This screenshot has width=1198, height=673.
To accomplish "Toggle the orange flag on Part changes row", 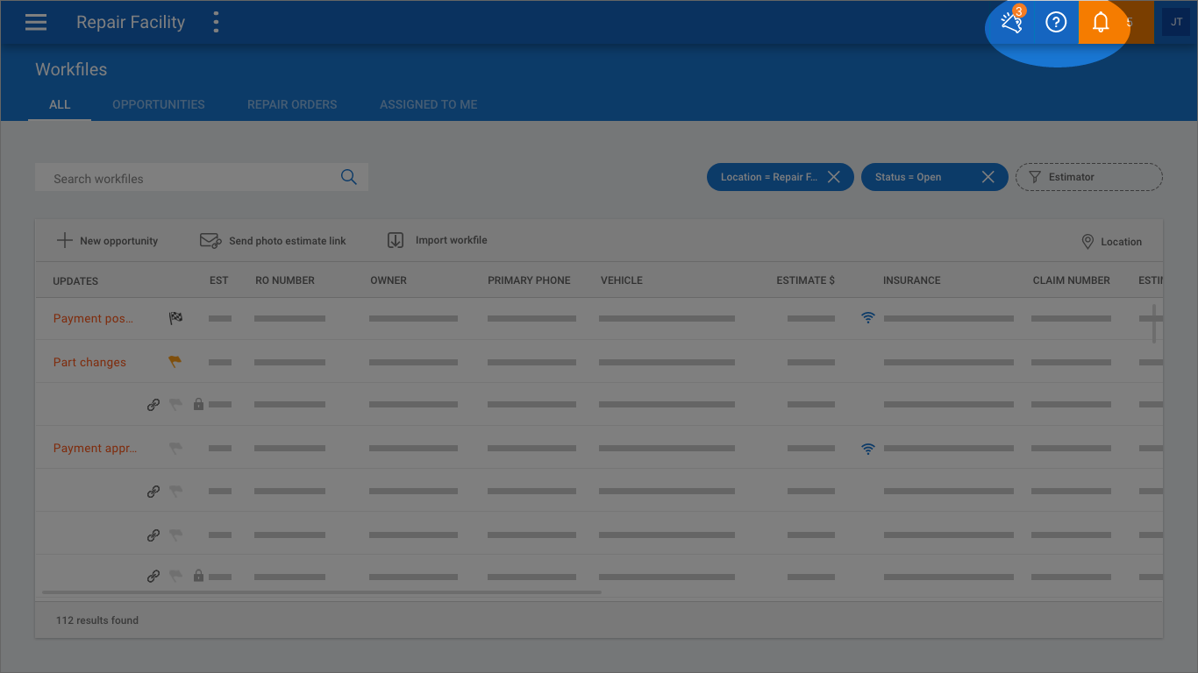I will (x=175, y=362).
